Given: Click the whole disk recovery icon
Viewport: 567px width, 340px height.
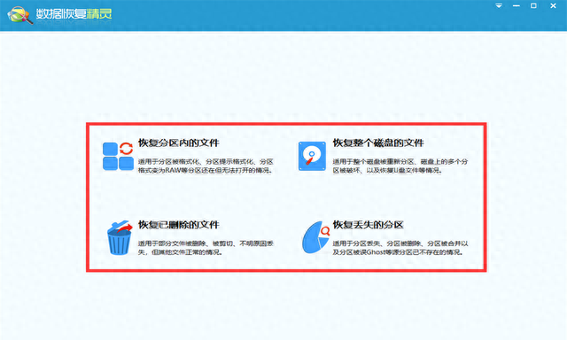Looking at the screenshot, I should pyautogui.click(x=312, y=156).
